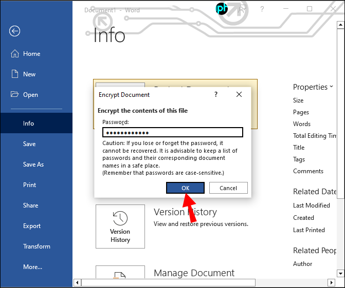Click OK in Encrypt Document dialog

click(x=185, y=188)
